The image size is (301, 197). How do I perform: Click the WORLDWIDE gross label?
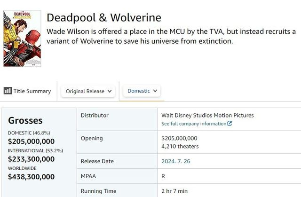(22, 168)
